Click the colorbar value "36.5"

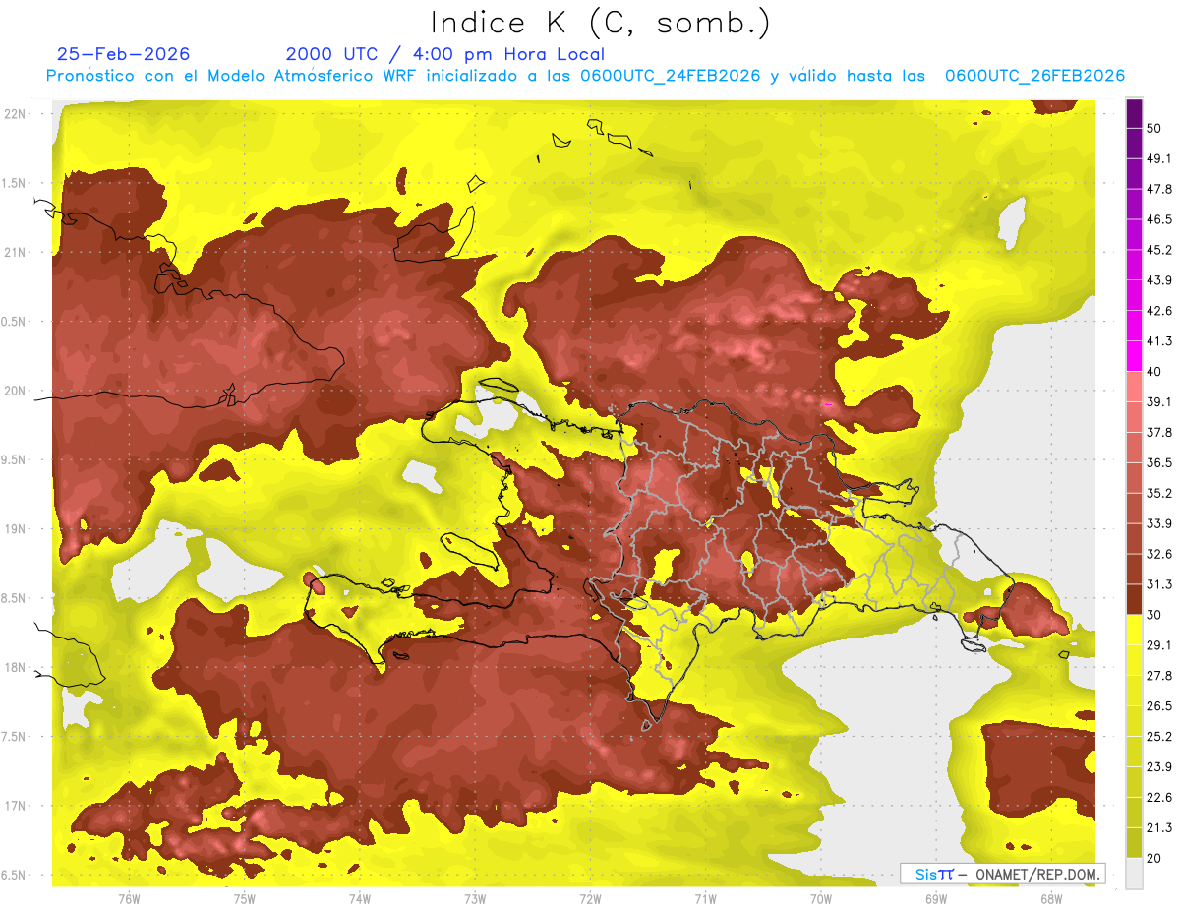1159,462
